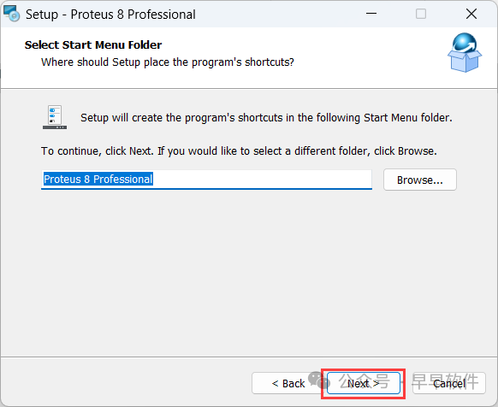
Task: Click the 公众号 watermark text
Action: pos(365,381)
